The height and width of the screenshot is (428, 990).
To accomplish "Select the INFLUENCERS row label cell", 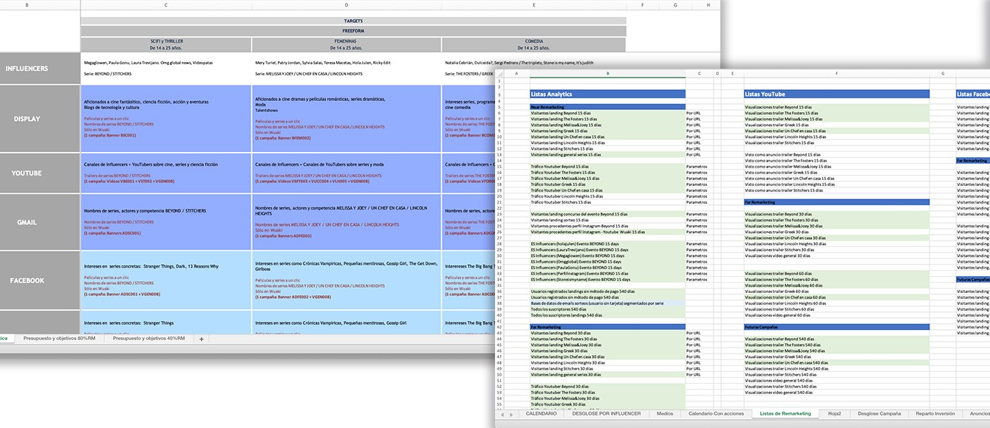I will 27,69.
